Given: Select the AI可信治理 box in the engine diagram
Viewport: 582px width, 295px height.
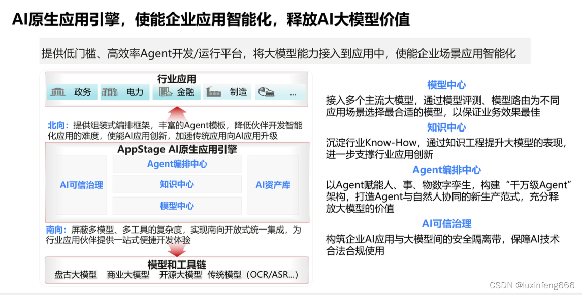Looking at the screenshot, I should click(x=81, y=185).
